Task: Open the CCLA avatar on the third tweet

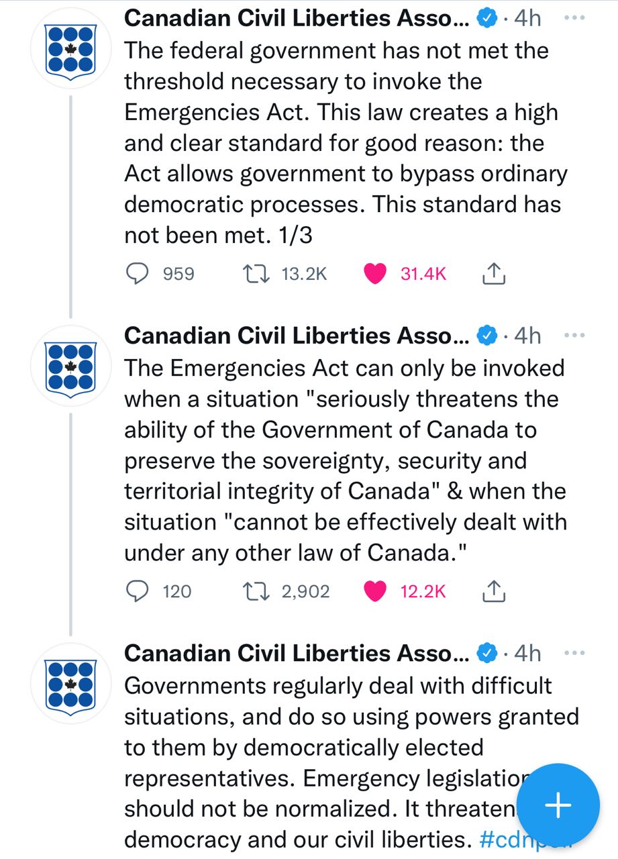Action: 70,683
